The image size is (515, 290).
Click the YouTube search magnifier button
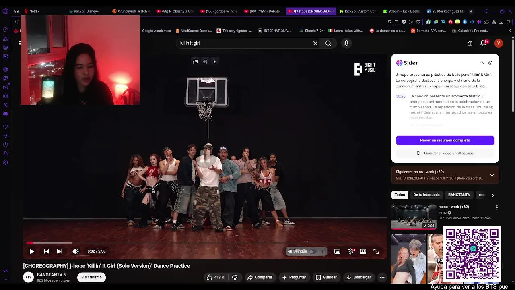328,43
